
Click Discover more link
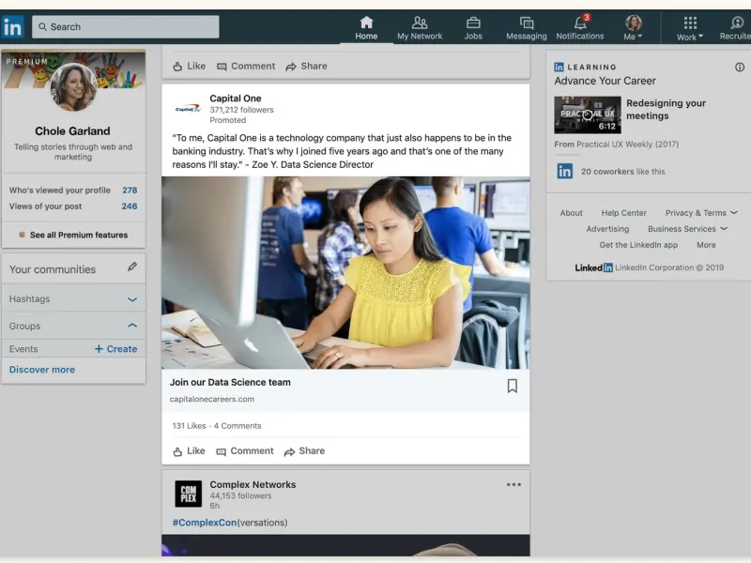coord(42,370)
